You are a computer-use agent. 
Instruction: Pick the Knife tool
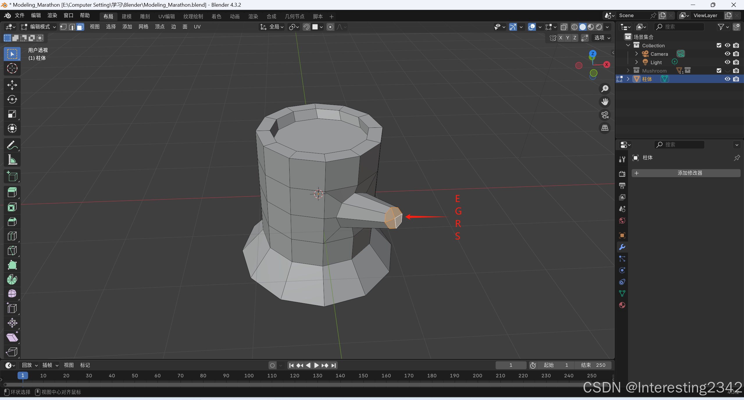12,251
